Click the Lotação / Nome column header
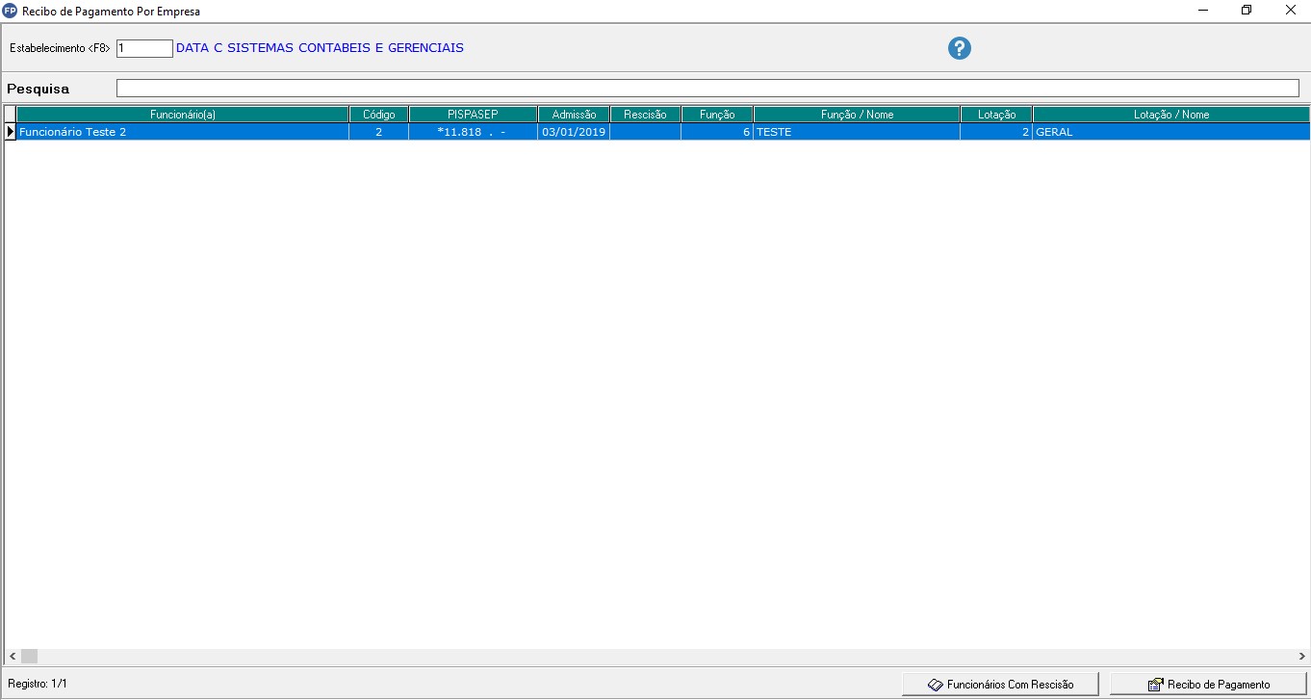The image size is (1311, 700). click(1170, 115)
